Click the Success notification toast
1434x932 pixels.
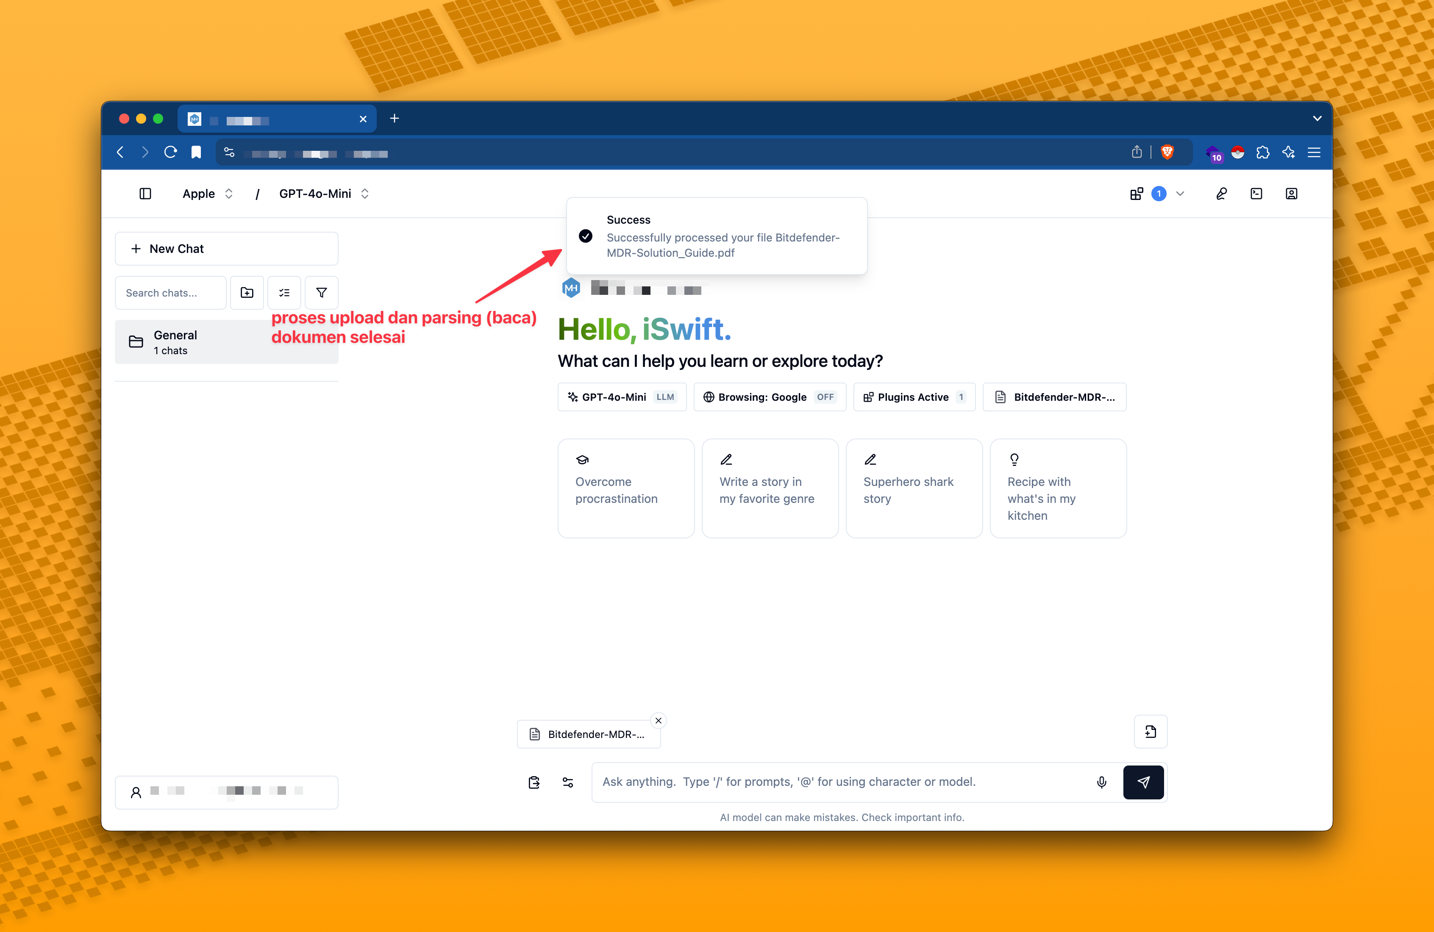(x=717, y=236)
